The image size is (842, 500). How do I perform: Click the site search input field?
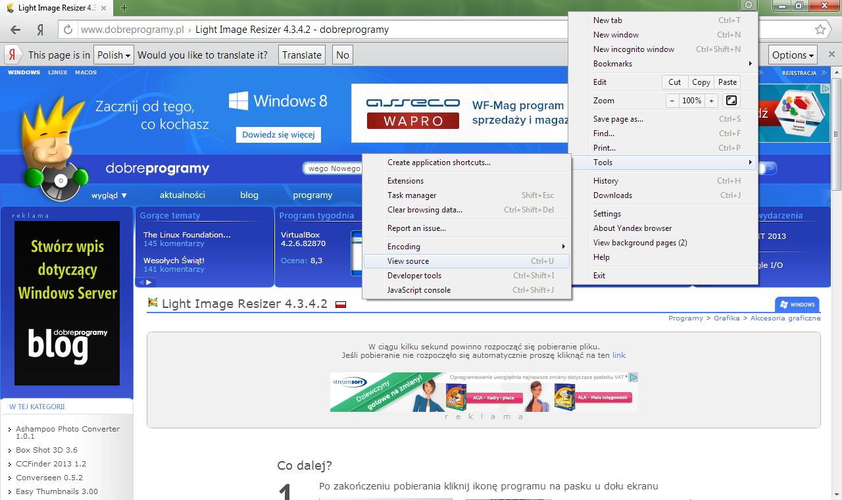(x=334, y=168)
